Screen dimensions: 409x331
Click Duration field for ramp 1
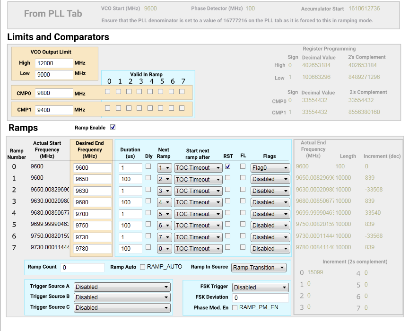point(131,179)
